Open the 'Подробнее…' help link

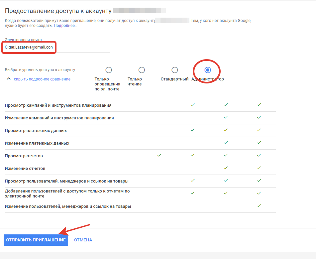click(65, 26)
